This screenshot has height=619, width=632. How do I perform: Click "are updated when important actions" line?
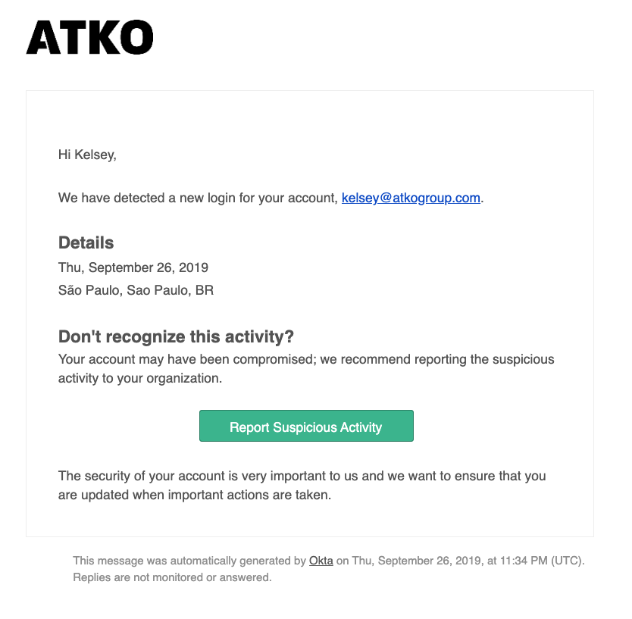195,496
